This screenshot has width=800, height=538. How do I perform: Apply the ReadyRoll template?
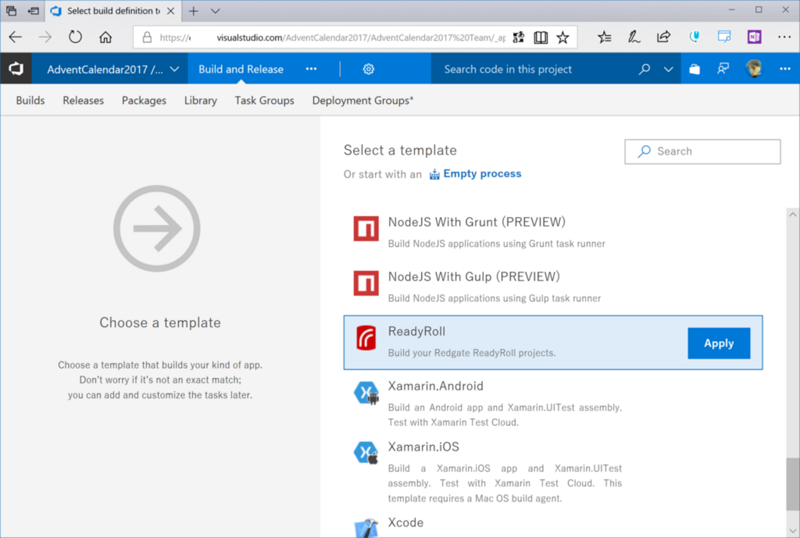point(718,343)
